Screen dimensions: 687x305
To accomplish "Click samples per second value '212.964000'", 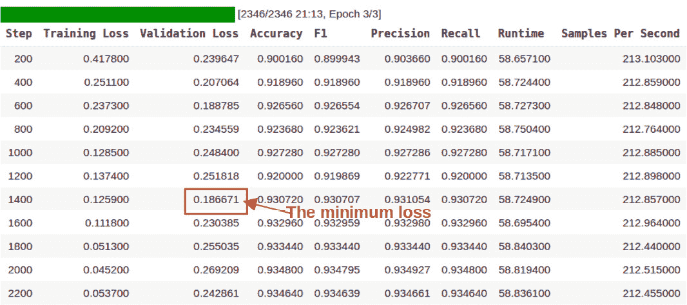I will click(x=652, y=223).
